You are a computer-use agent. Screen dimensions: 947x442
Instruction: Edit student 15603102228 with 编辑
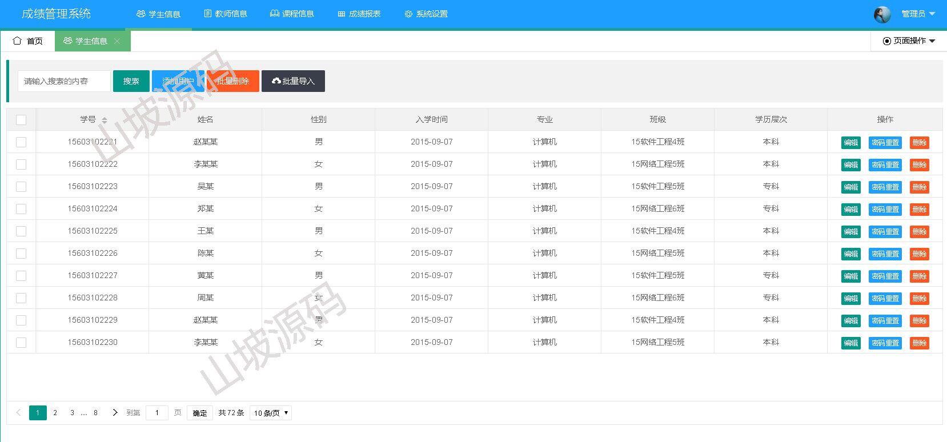tap(851, 299)
